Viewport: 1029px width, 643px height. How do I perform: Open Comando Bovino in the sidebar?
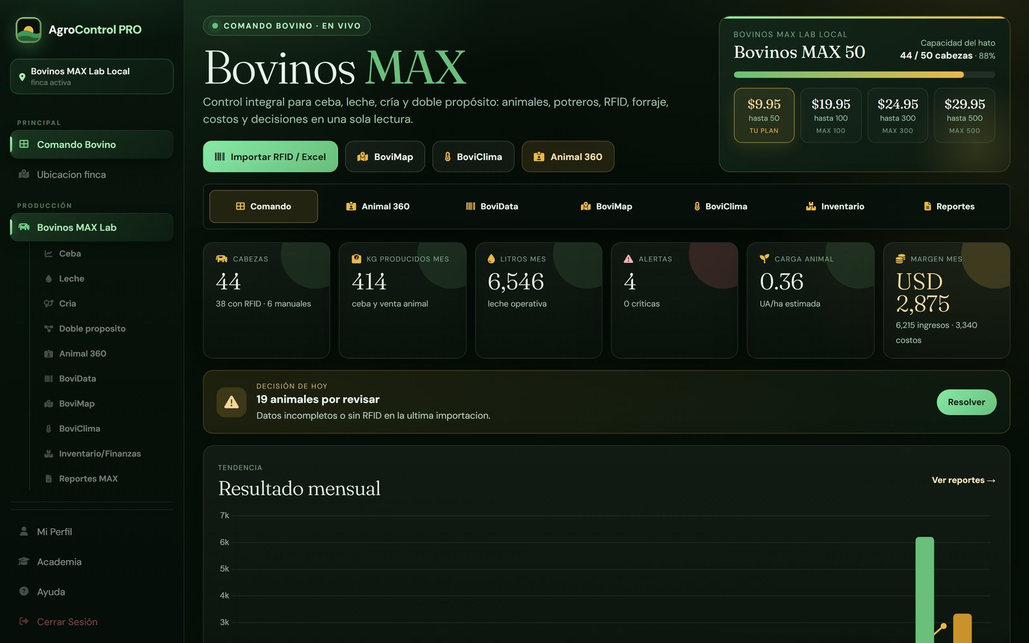92,144
